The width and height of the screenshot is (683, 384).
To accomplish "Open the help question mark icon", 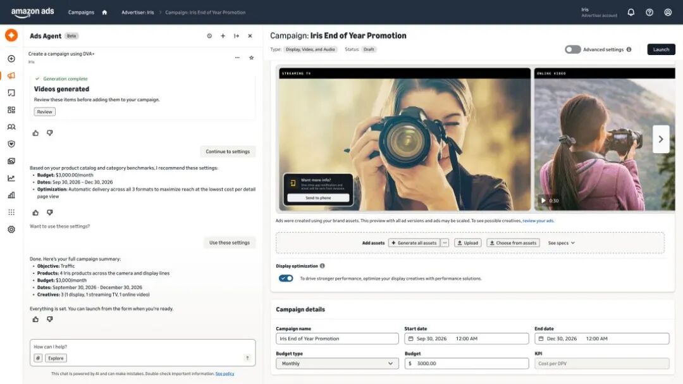I will pos(649,12).
